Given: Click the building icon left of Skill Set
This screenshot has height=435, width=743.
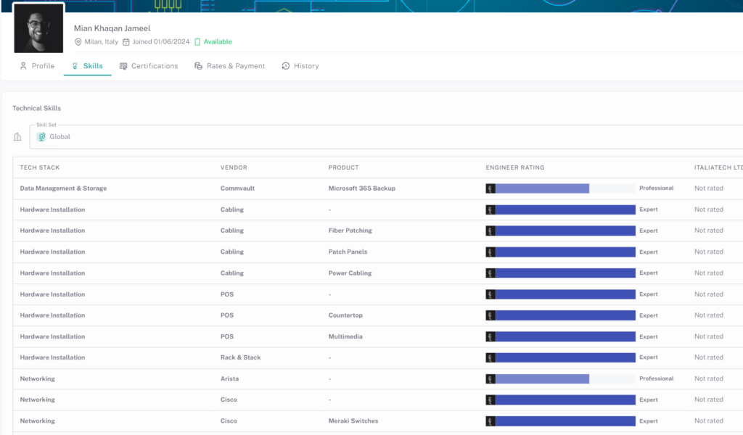Looking at the screenshot, I should click(x=18, y=136).
